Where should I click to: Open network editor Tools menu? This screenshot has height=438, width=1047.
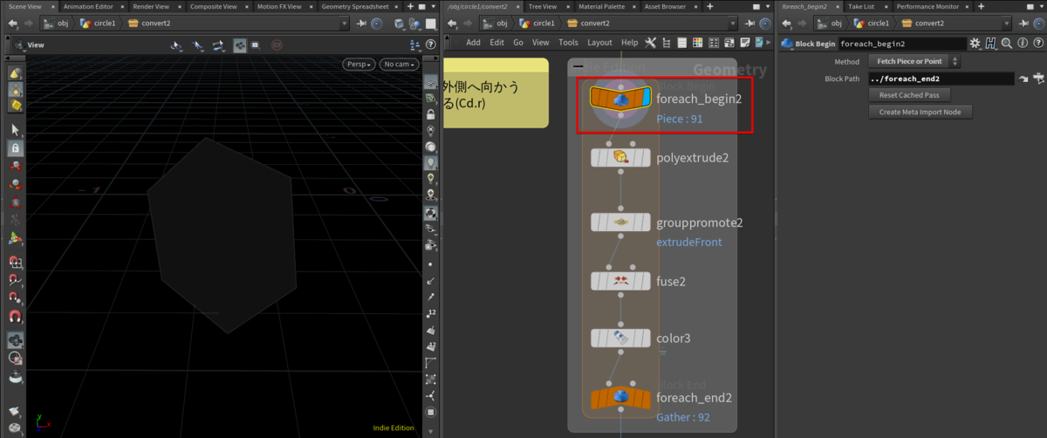pos(568,42)
